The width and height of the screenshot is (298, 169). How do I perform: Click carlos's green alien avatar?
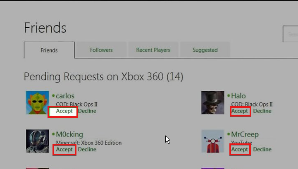point(38,102)
